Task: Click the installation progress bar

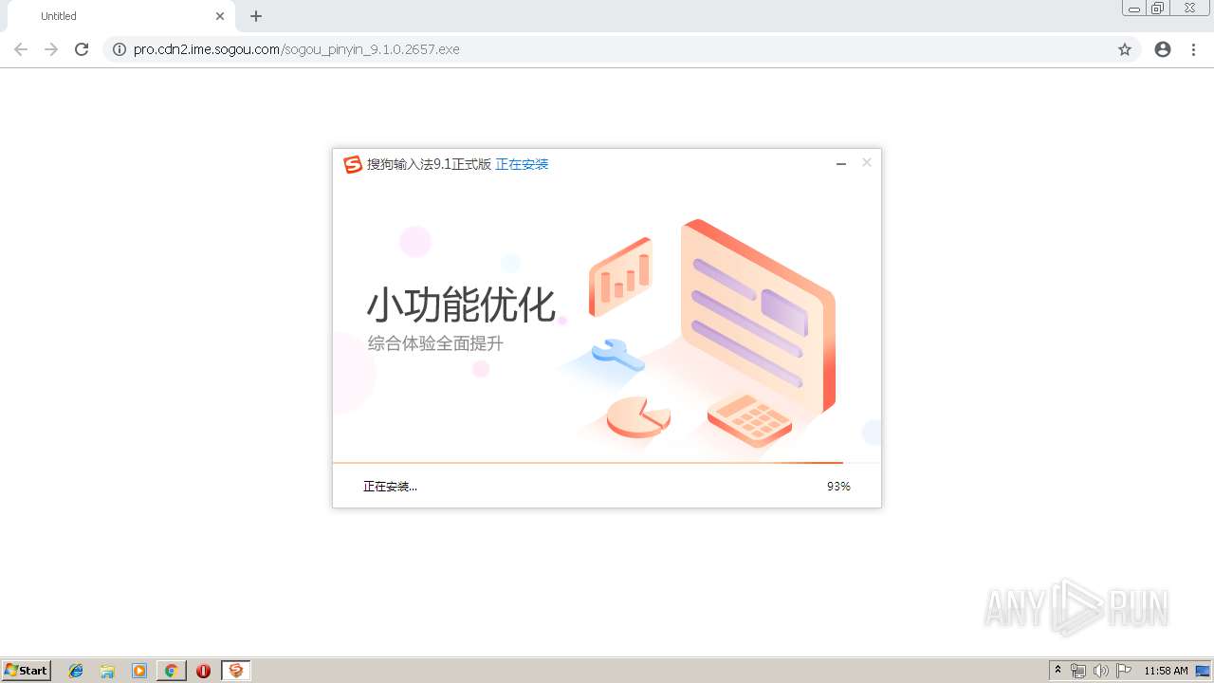Action: pos(607,463)
